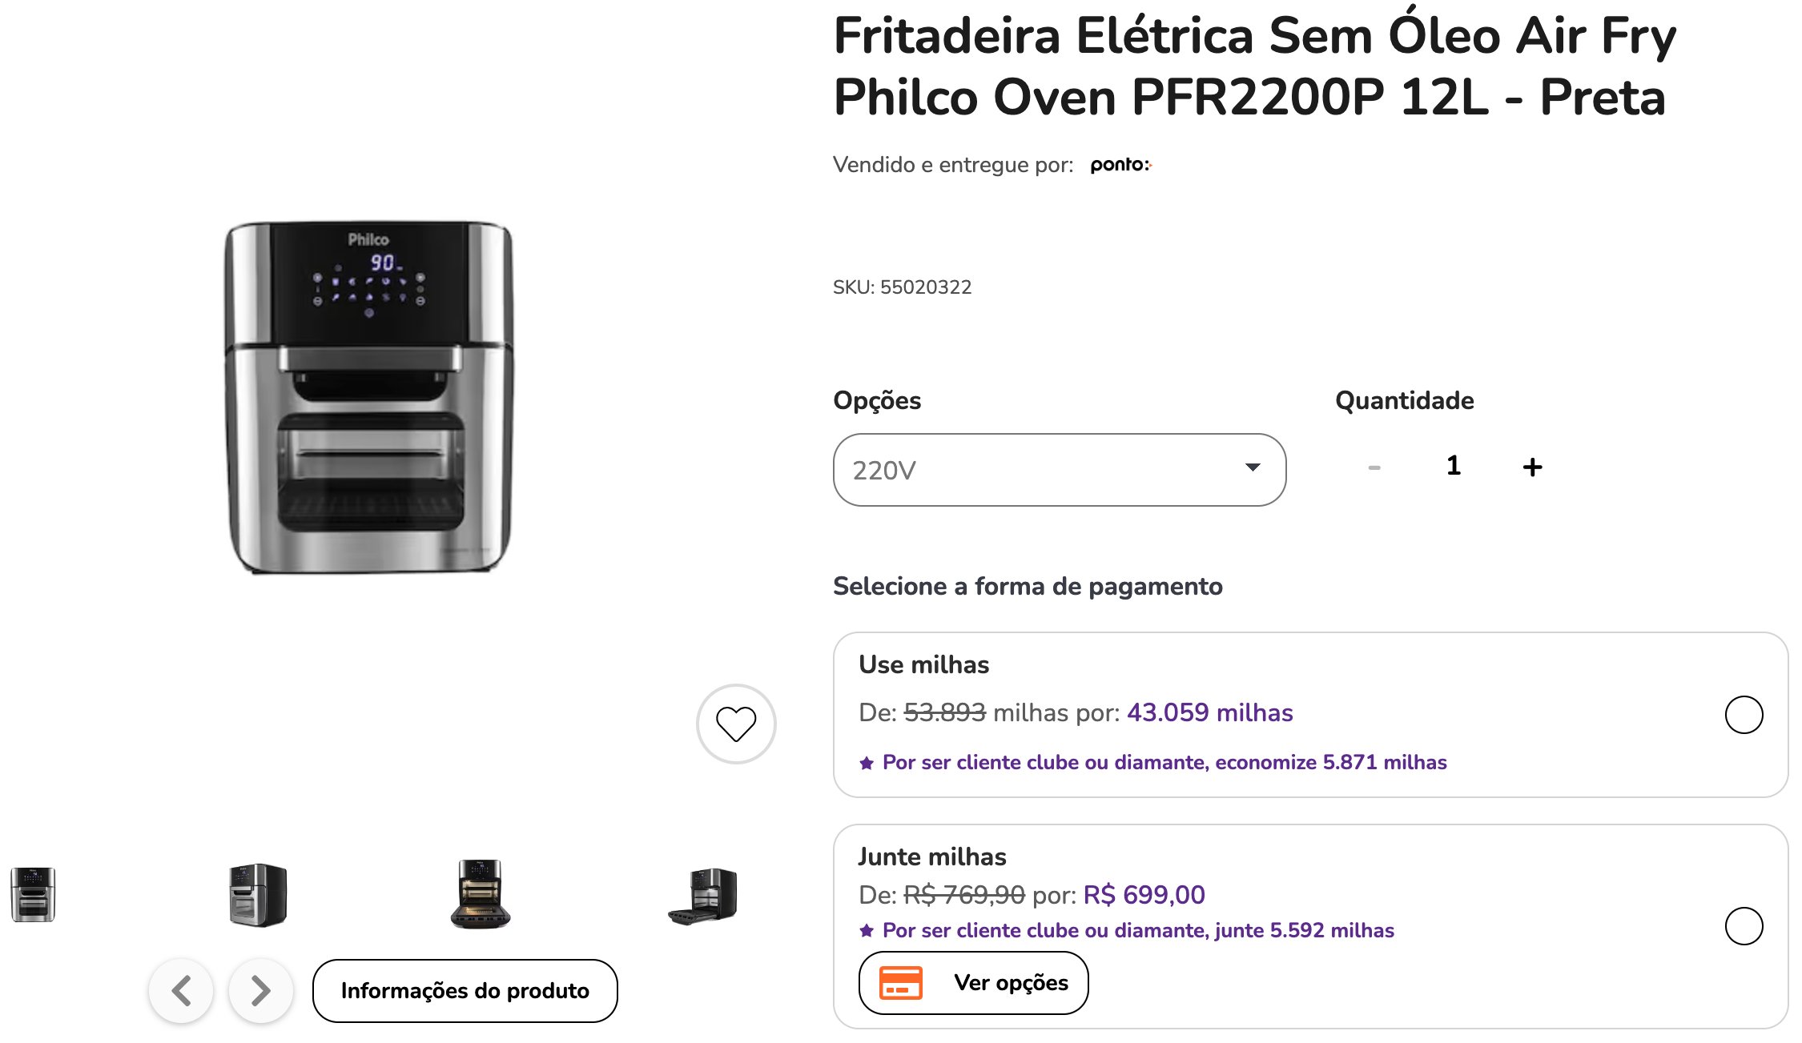
Task: Click the orange credit card icon
Action: 901,982
